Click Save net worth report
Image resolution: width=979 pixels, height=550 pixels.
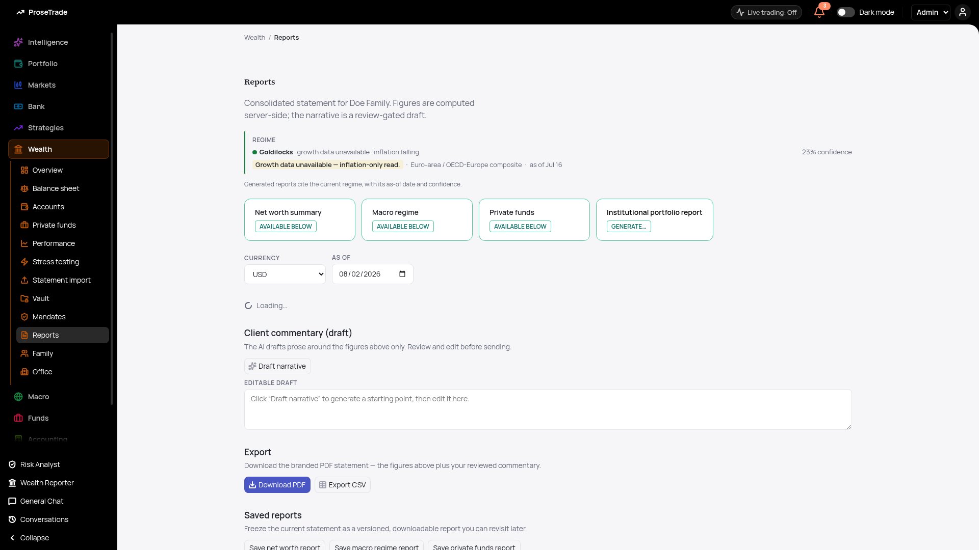point(285,546)
